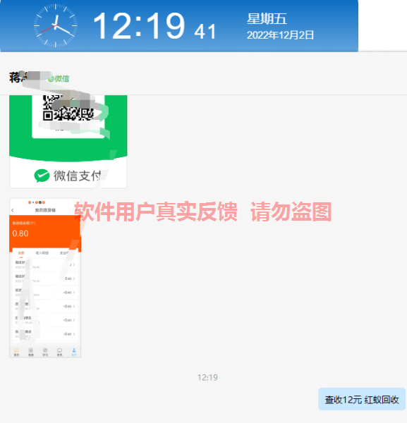Click the analog clock icon in the header
Screen dimensions: 407x423
tap(56, 25)
